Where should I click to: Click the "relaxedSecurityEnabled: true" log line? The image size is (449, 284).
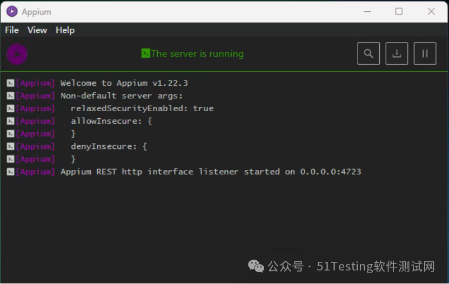pyautogui.click(x=142, y=109)
